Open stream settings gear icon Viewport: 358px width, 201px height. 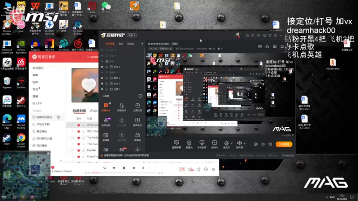point(270,144)
